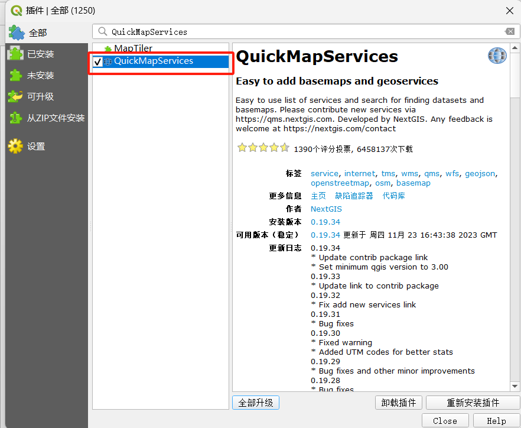Open the 'wfs' tag link
521x428 pixels.
pos(452,174)
